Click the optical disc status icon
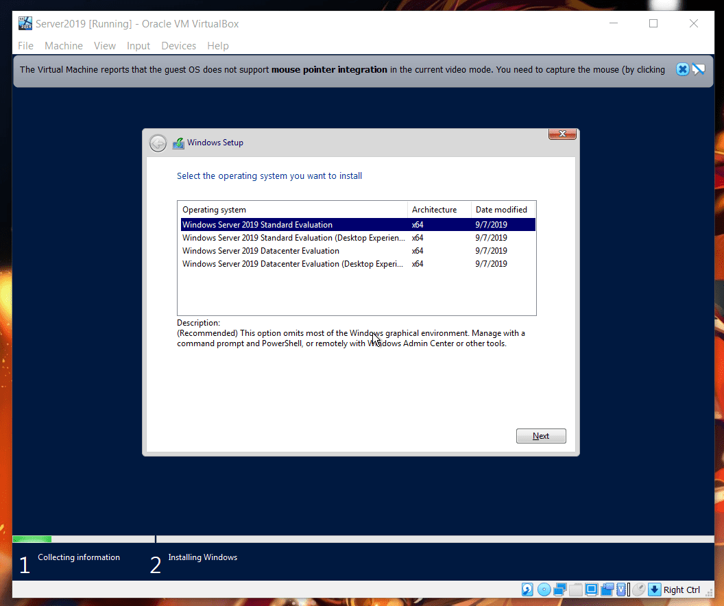Viewport: 724px width, 606px height. tap(544, 590)
